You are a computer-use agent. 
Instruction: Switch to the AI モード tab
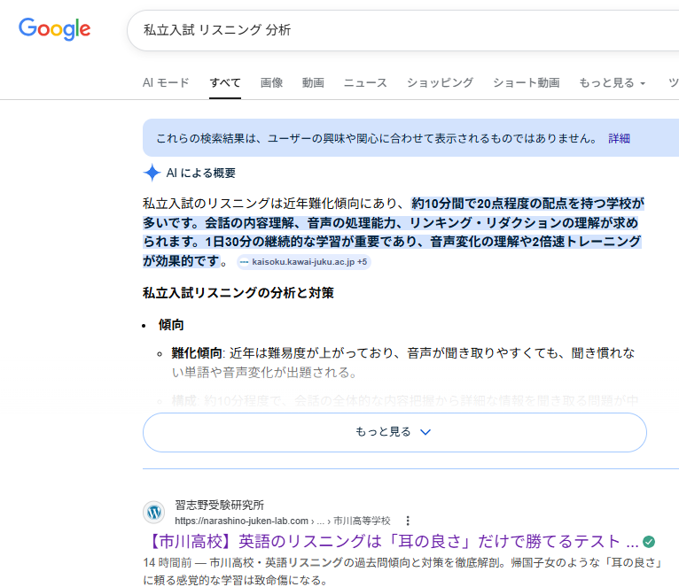click(166, 82)
